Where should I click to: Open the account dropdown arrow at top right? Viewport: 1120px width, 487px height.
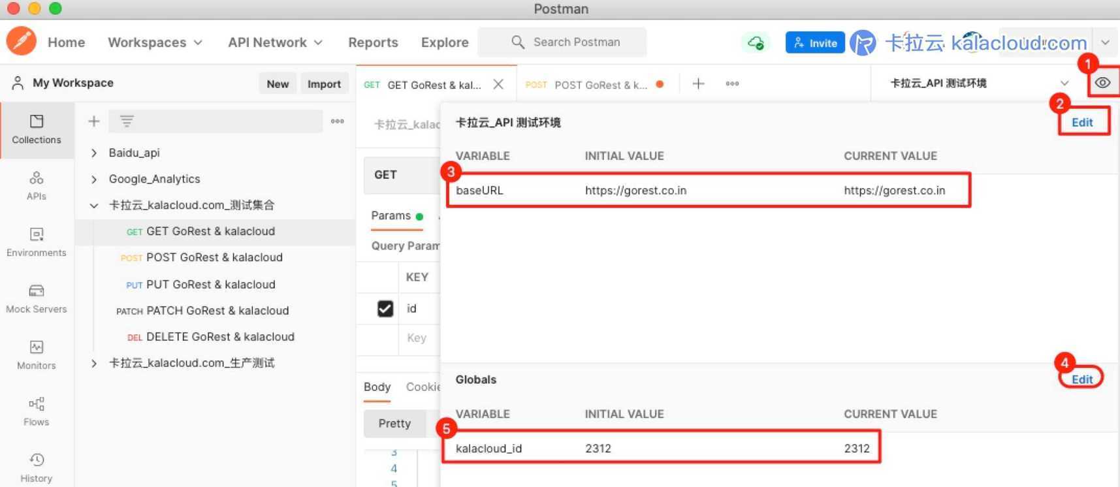coord(1105,42)
